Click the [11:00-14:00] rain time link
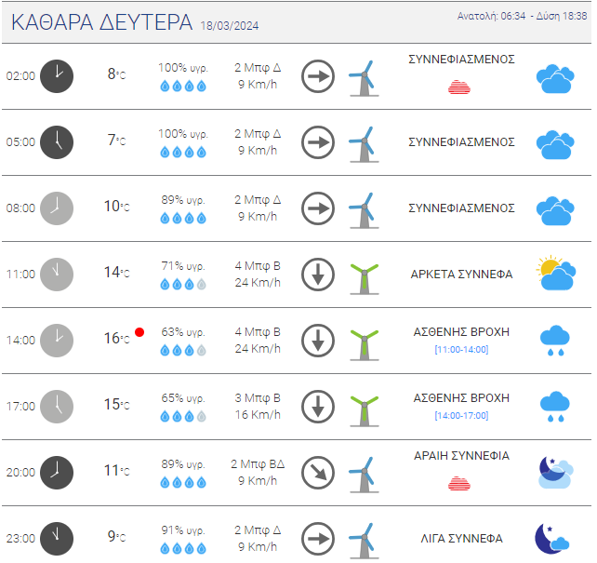This screenshot has width=597, height=563. tap(461, 349)
